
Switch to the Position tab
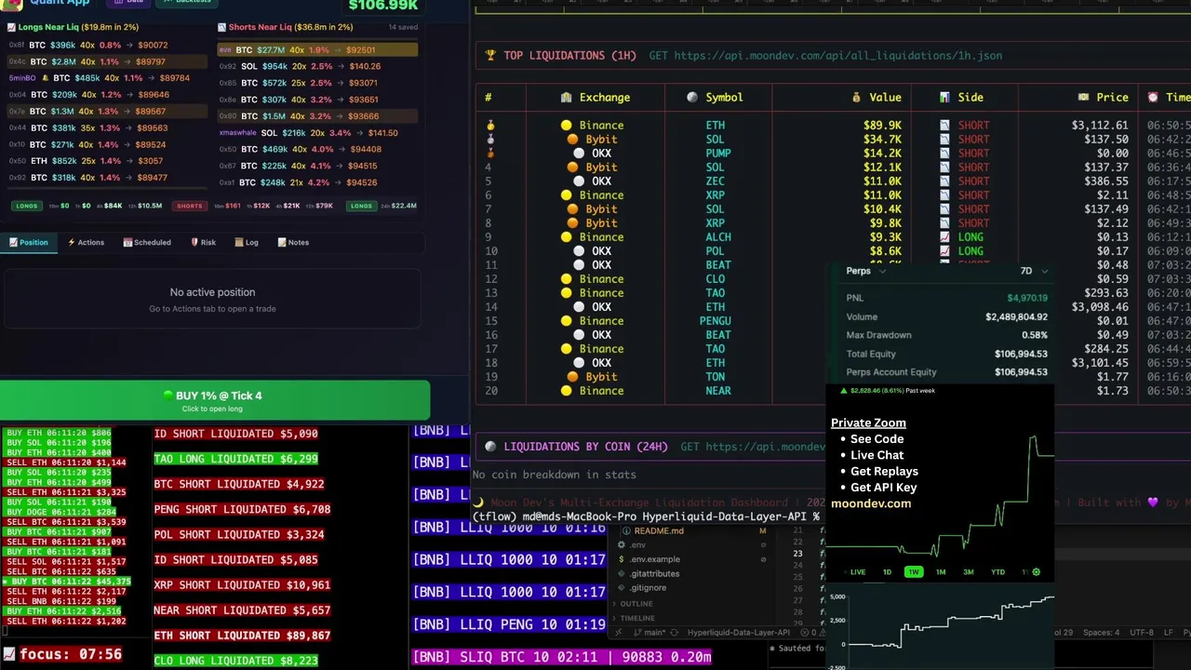29,242
